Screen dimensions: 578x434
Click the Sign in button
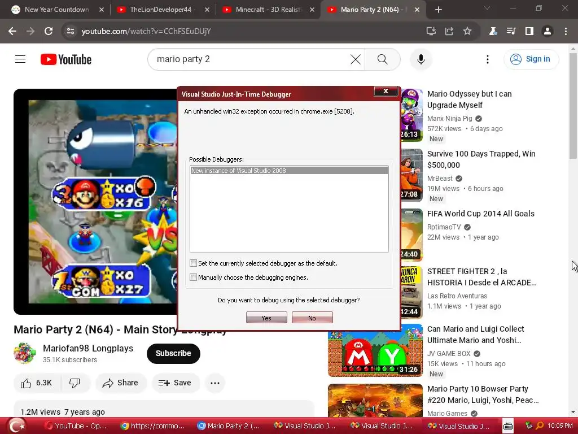pyautogui.click(x=531, y=59)
